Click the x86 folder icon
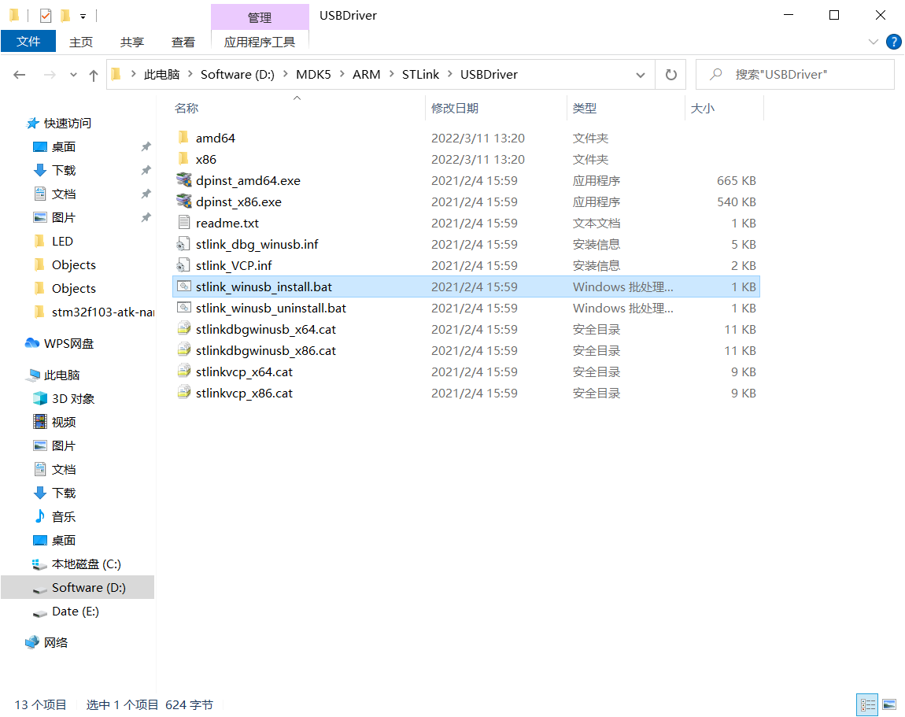Image resolution: width=905 pixels, height=717 pixels. point(183,159)
